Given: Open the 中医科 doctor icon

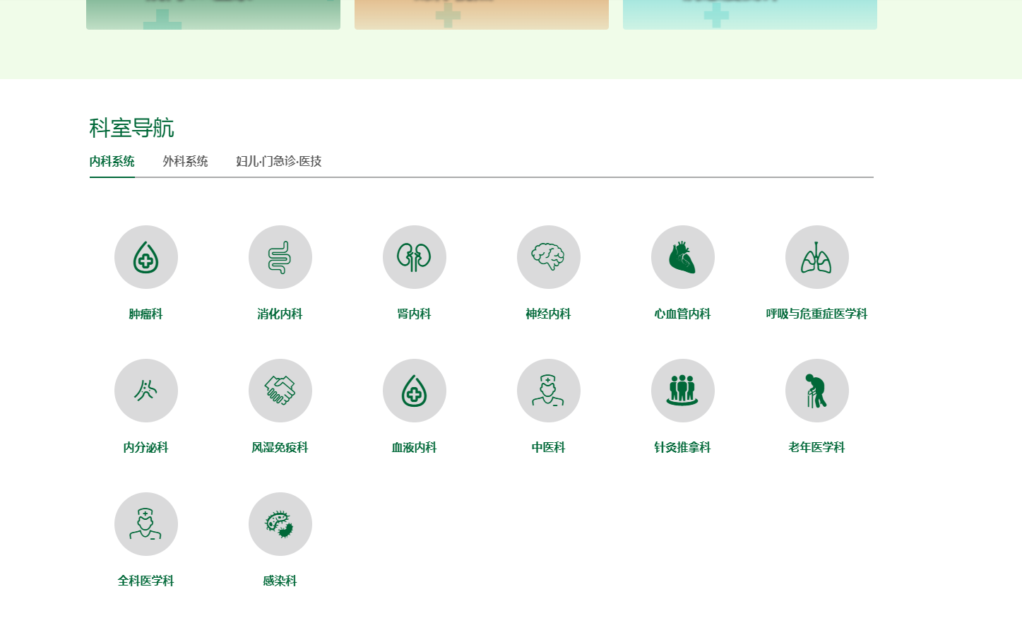Looking at the screenshot, I should pos(549,391).
